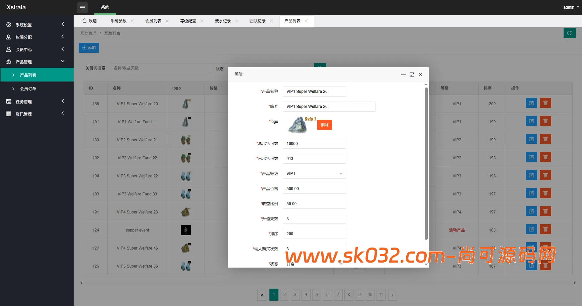The width and height of the screenshot is (582, 306).
Task: Close the 等级配置 tab with its X
Action: tap(202, 21)
